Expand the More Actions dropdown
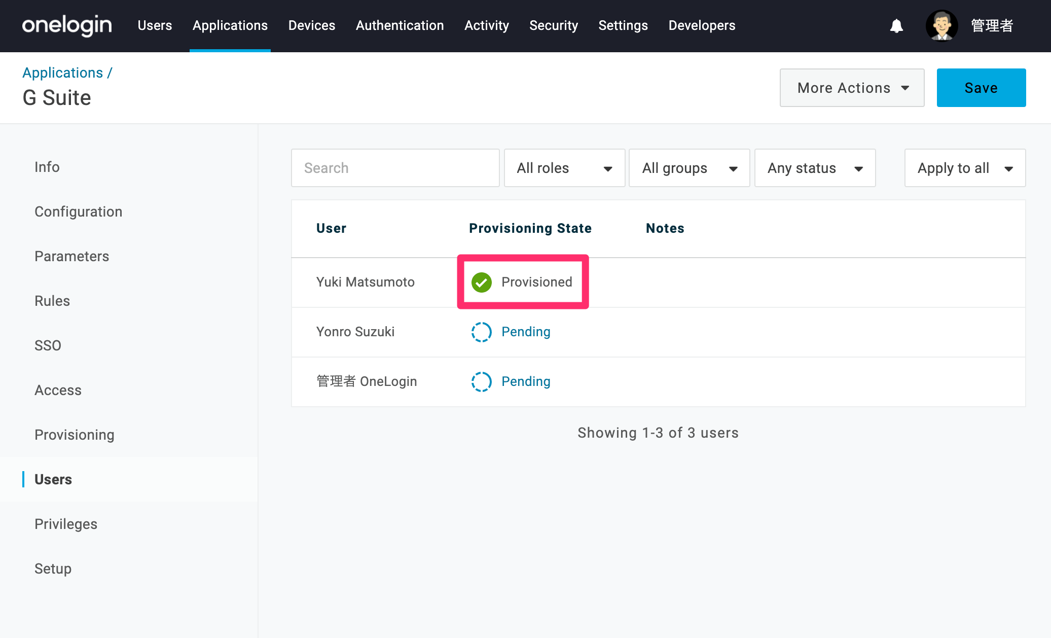The image size is (1051, 638). click(x=852, y=88)
